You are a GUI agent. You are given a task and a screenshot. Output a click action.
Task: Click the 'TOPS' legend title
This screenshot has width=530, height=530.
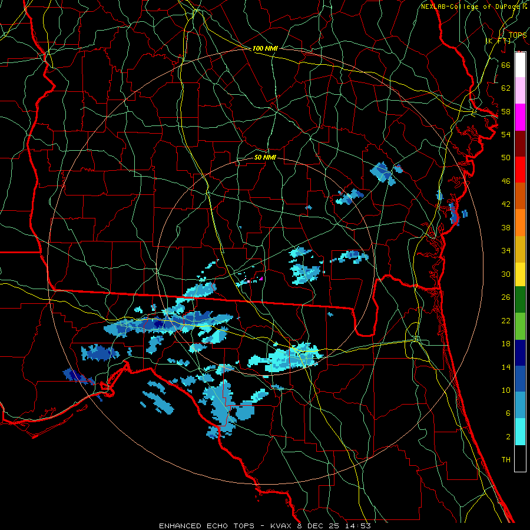coord(518,35)
